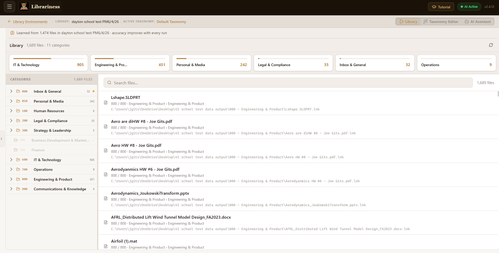Screen dimensions: 499x253
Task: Expand the IT & Technology category
Action: tap(11, 160)
